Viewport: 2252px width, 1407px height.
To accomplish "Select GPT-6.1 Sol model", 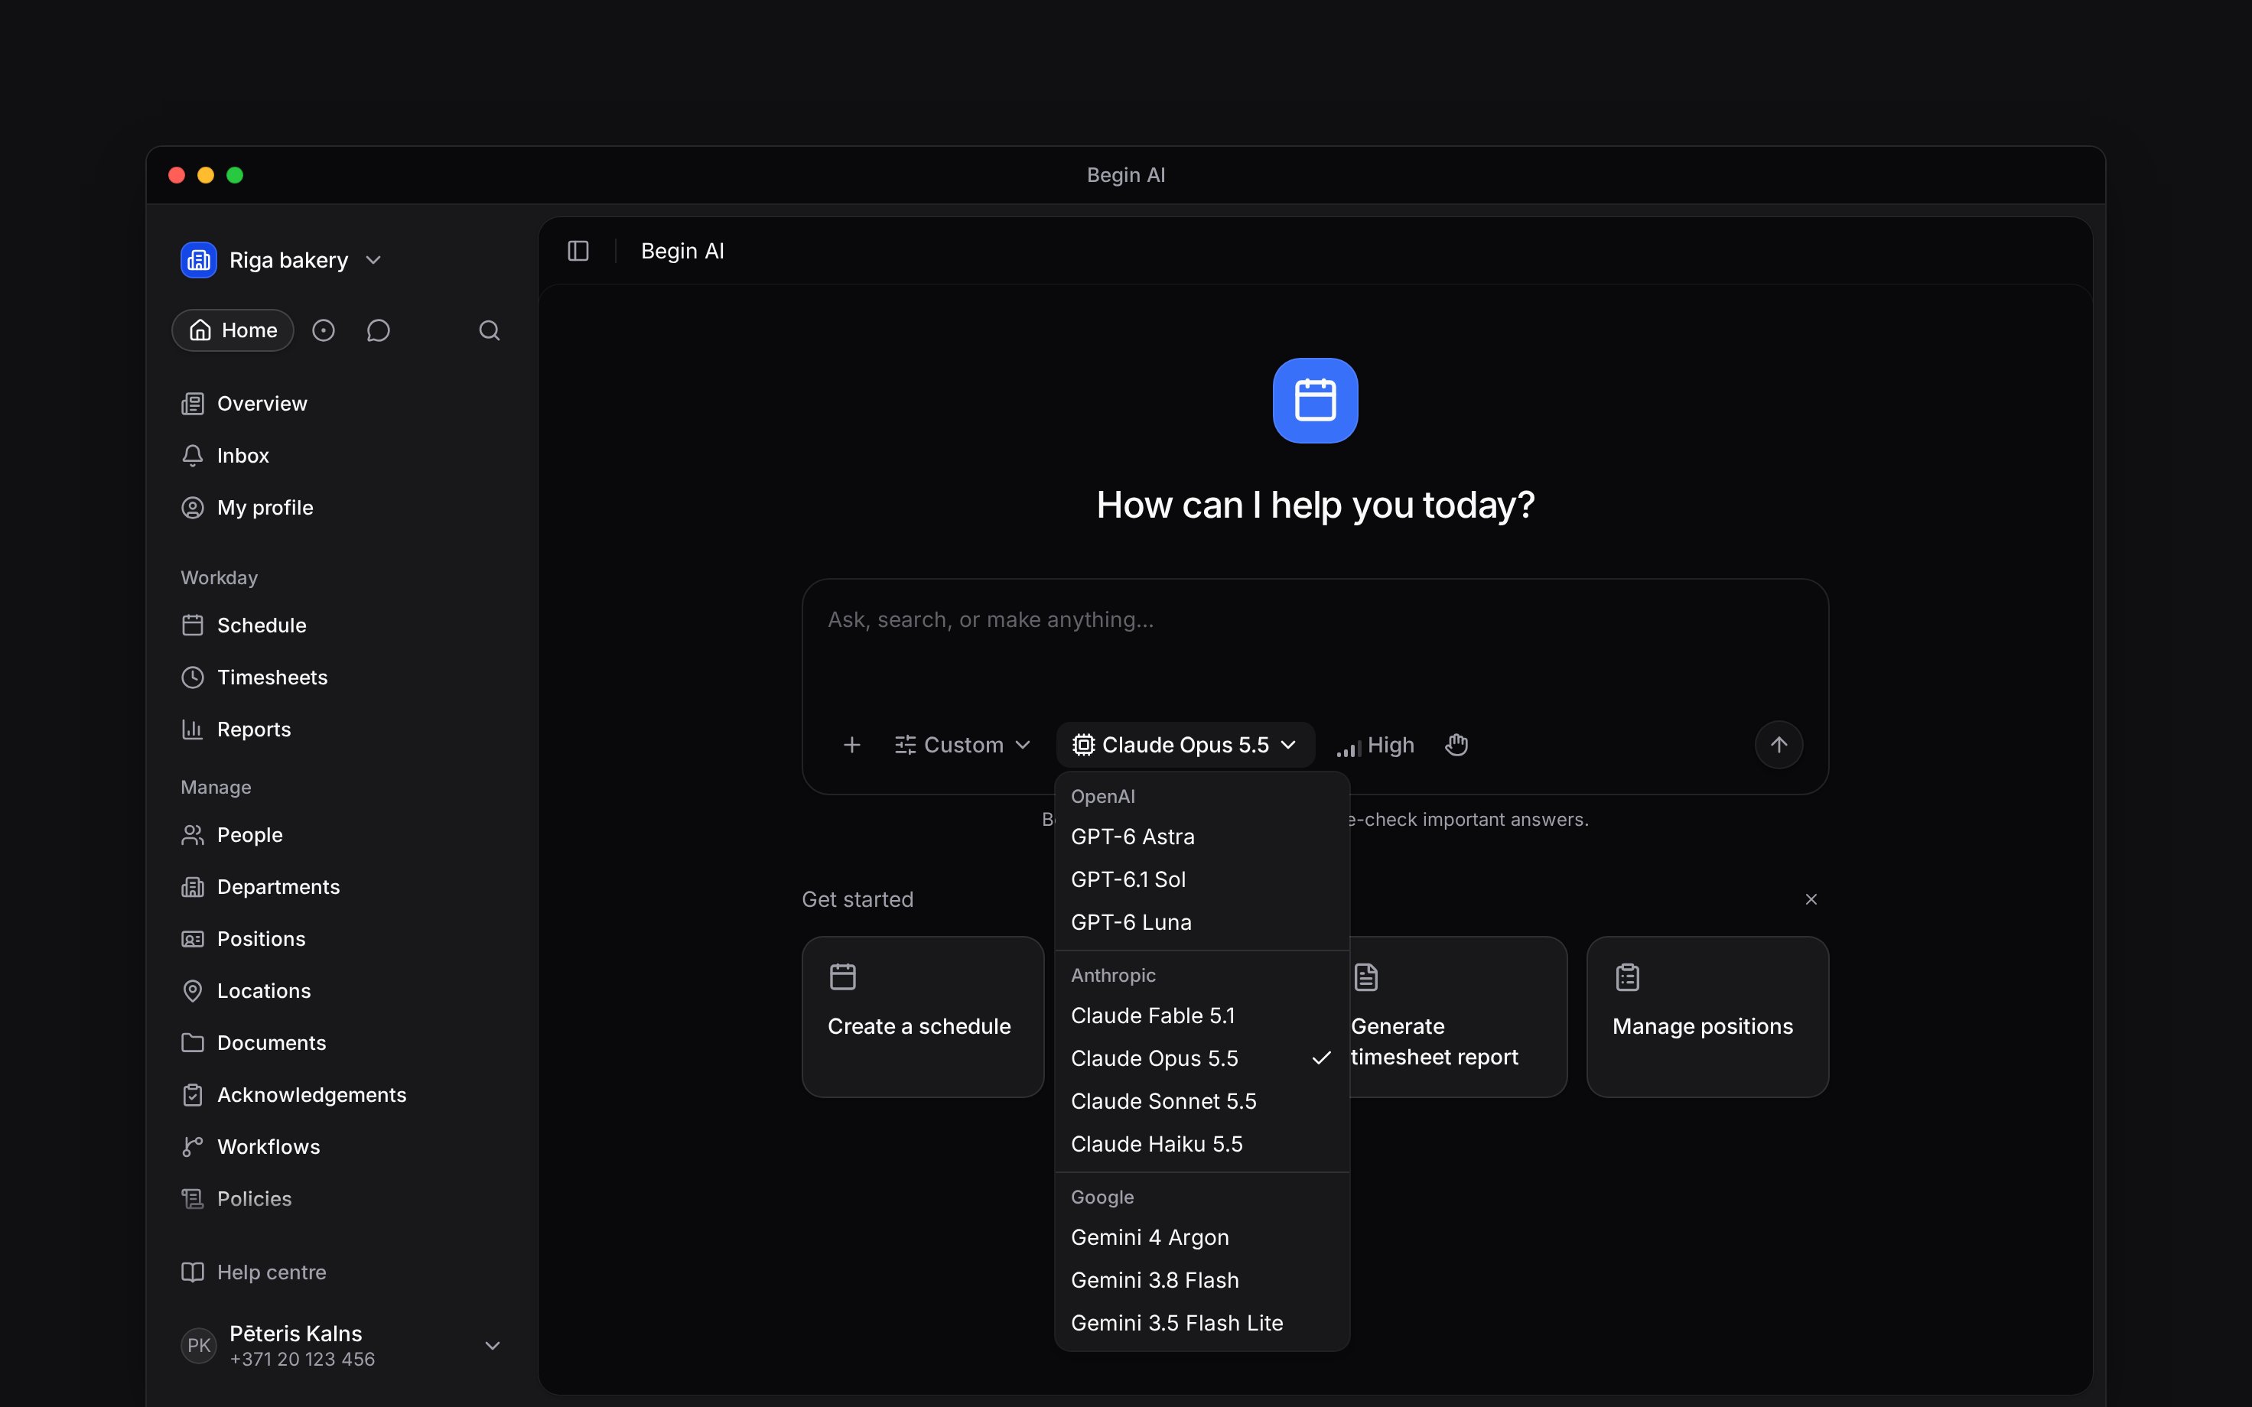I will click(1202, 879).
